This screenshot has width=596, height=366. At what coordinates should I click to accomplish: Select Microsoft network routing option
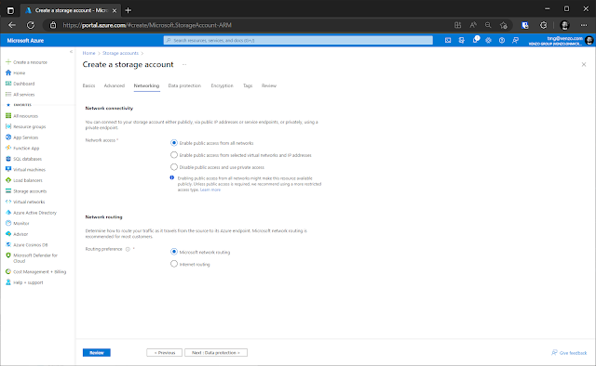174,252
